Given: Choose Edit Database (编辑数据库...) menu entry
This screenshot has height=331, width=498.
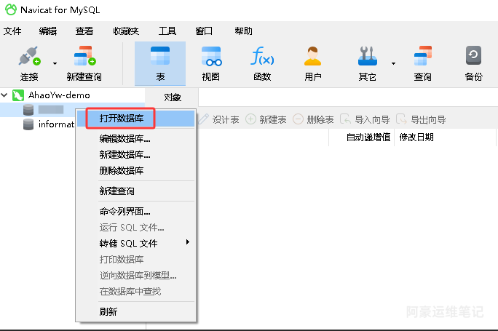Looking at the screenshot, I should (135, 139).
